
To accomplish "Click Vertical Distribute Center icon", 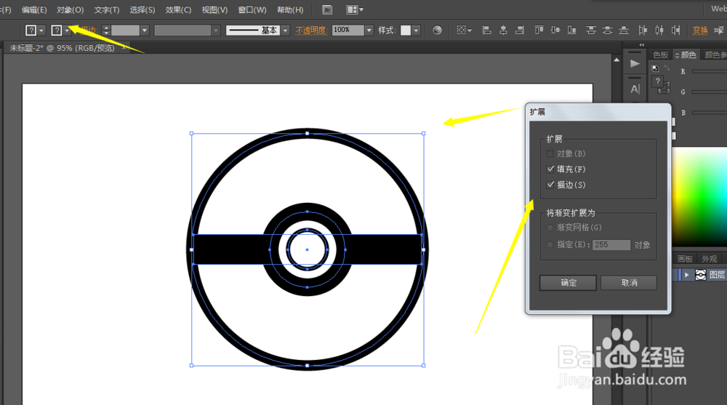I will tap(607, 30).
